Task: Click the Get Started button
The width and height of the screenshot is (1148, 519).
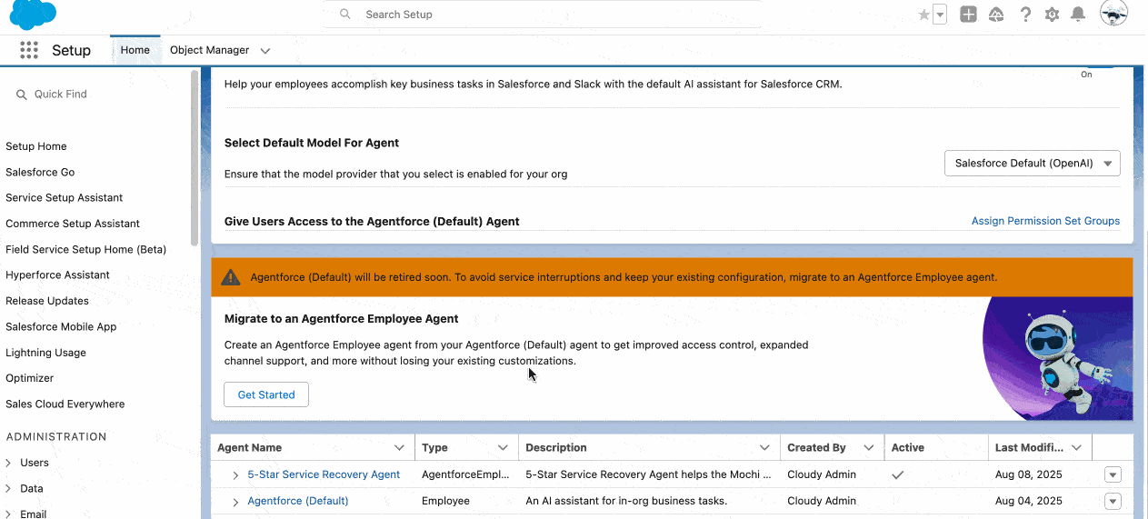Action: (266, 394)
